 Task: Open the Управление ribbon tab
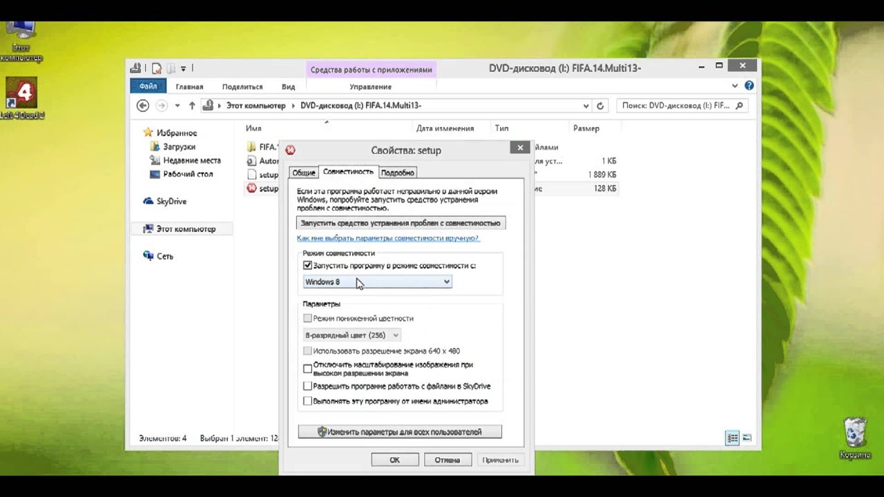coord(370,87)
